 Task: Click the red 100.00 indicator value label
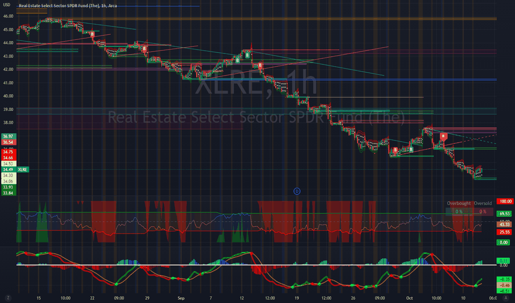click(x=505, y=201)
